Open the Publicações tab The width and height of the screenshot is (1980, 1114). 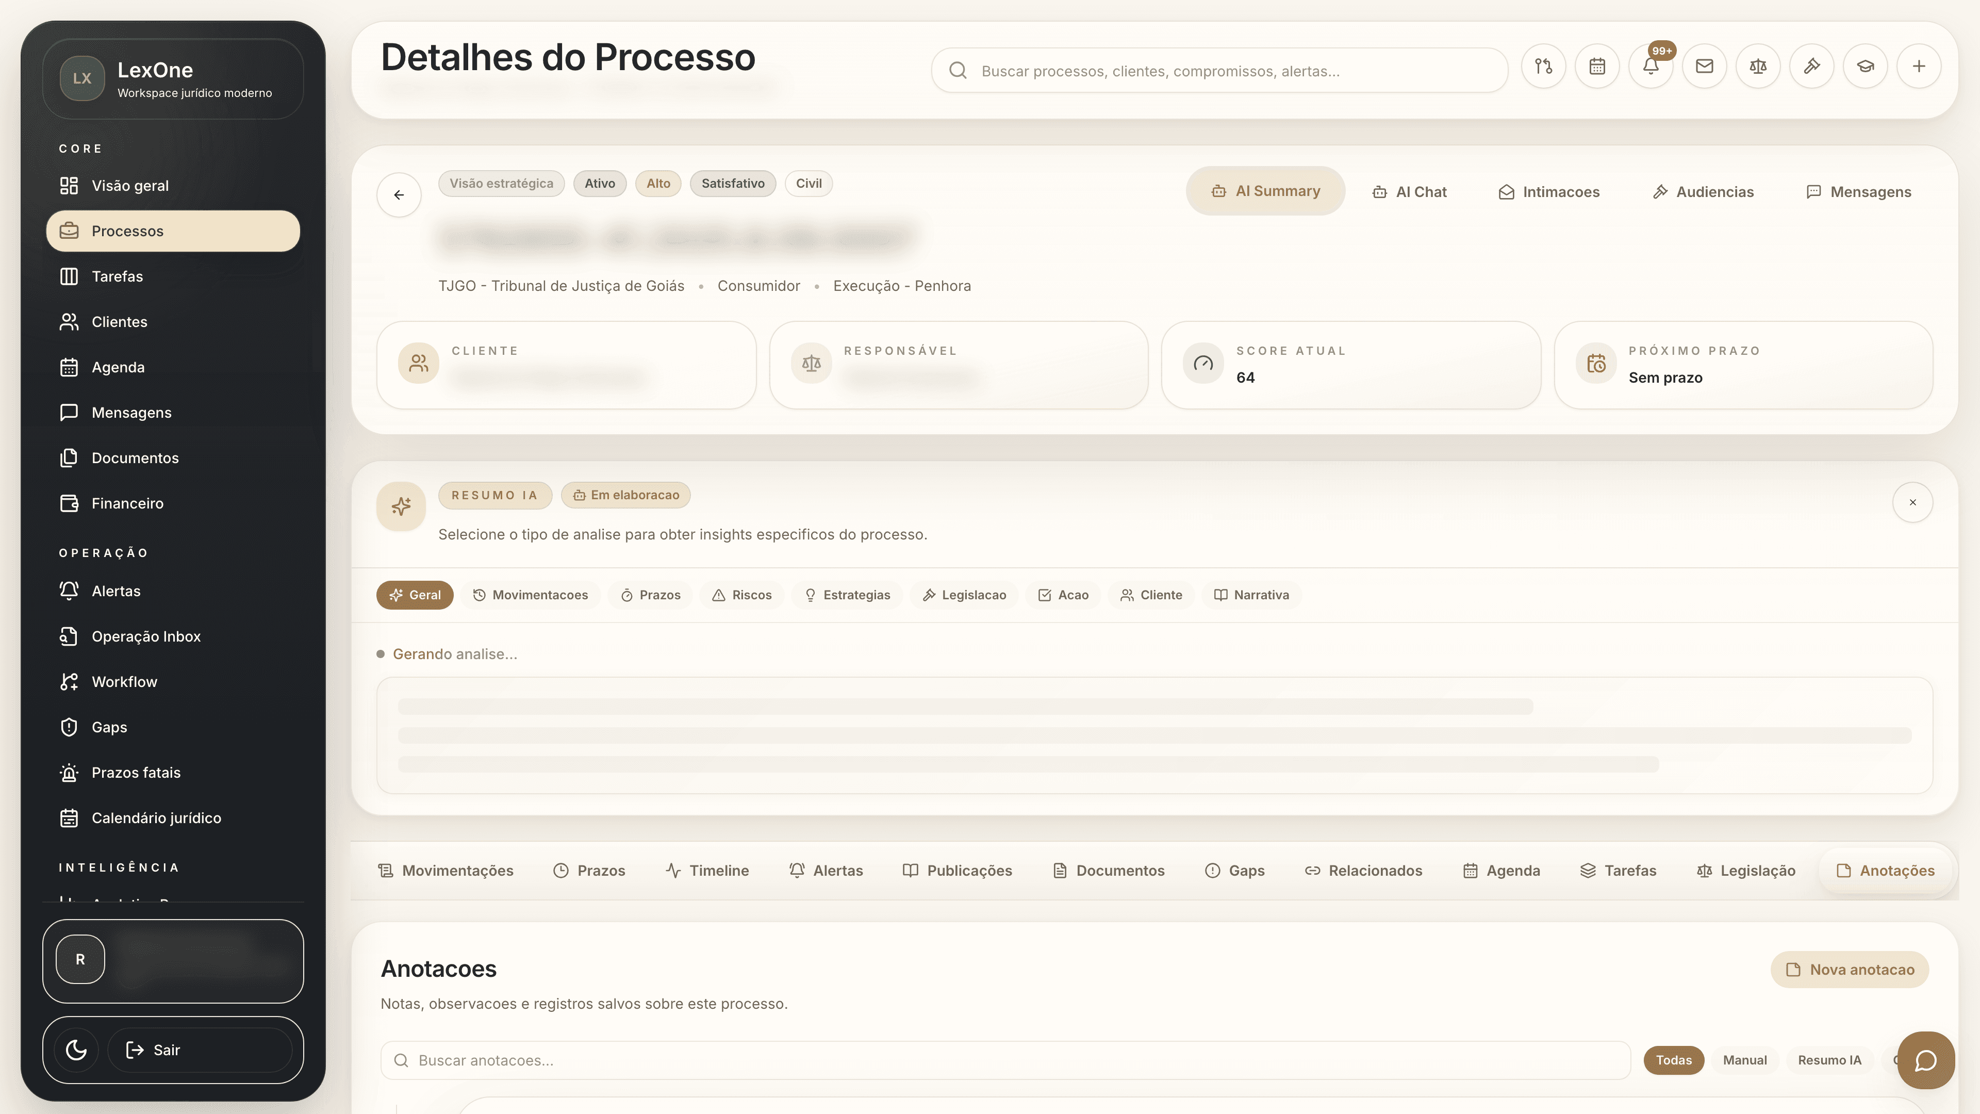tap(957, 870)
